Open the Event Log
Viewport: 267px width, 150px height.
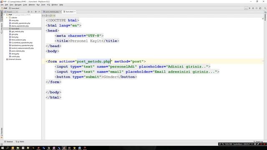click(x=258, y=142)
